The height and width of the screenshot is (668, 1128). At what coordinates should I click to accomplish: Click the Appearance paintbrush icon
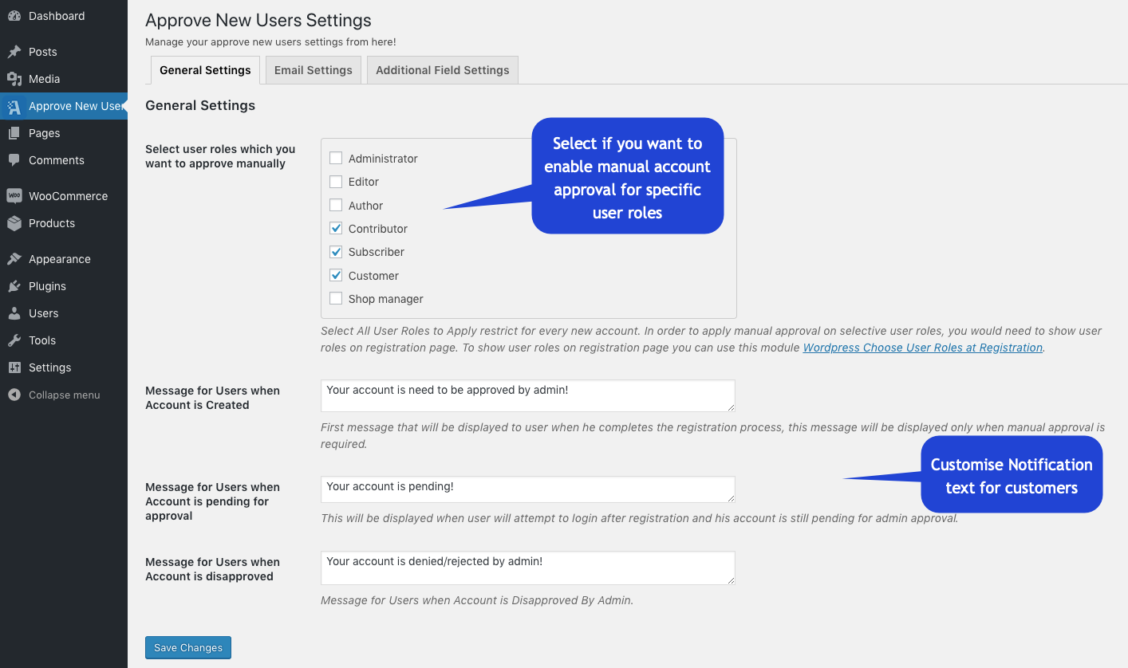(x=16, y=258)
